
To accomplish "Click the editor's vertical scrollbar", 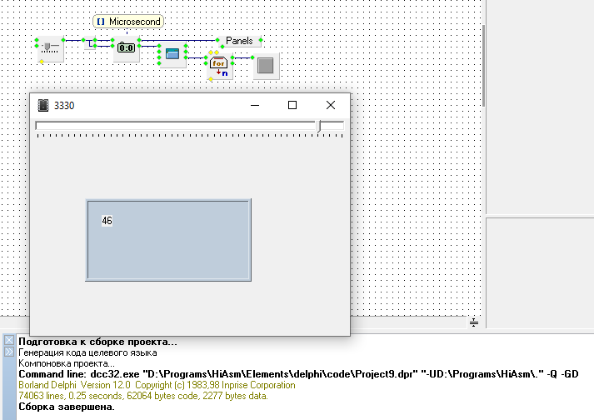I will (x=482, y=64).
